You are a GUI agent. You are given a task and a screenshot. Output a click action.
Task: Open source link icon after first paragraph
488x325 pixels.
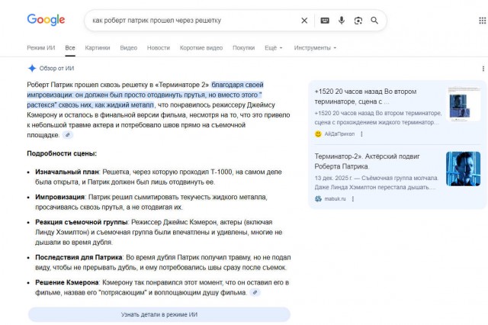[68, 135]
